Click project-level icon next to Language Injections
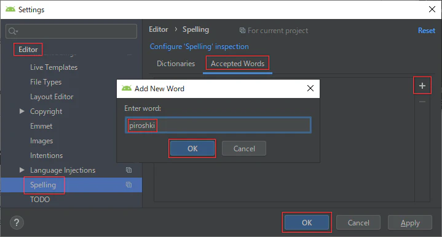 [128, 170]
